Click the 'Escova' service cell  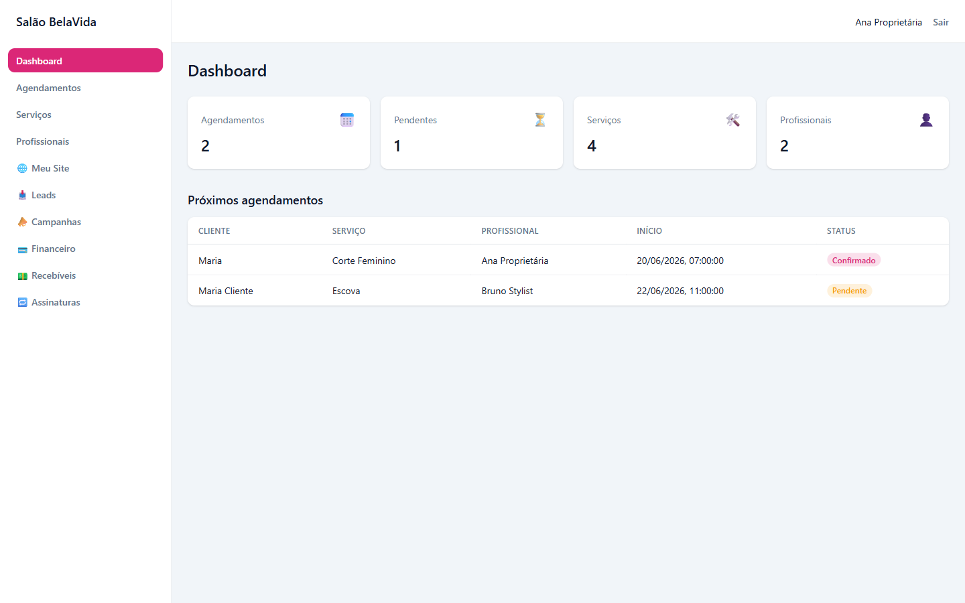[346, 291]
